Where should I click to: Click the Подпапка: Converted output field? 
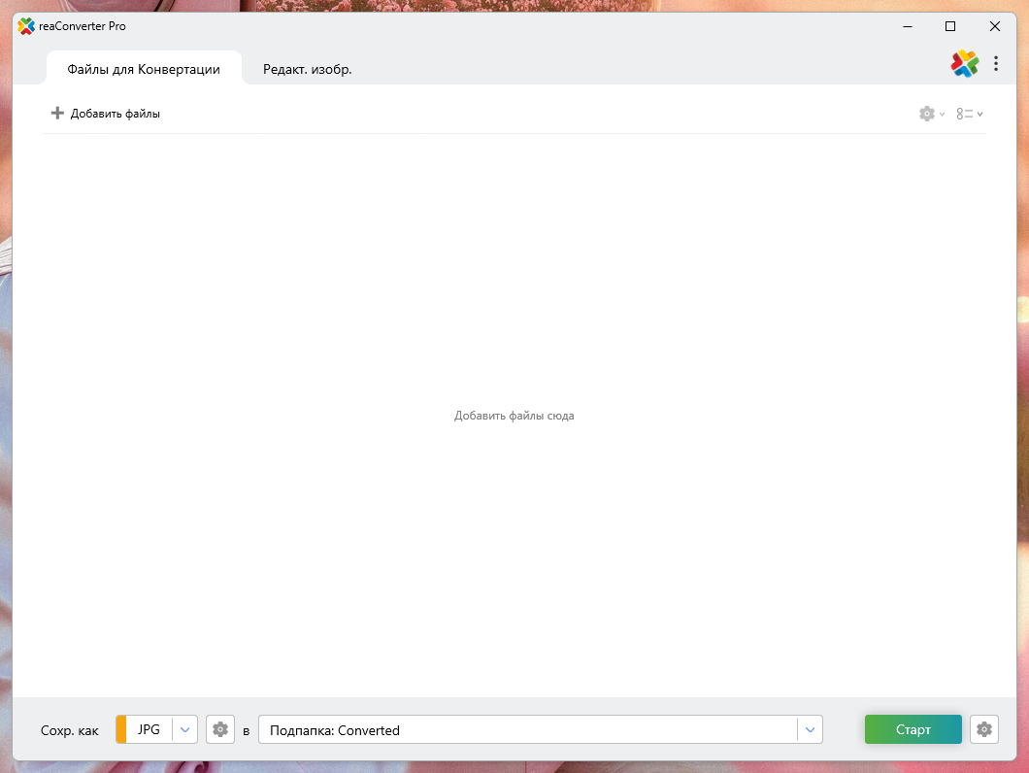click(x=524, y=729)
